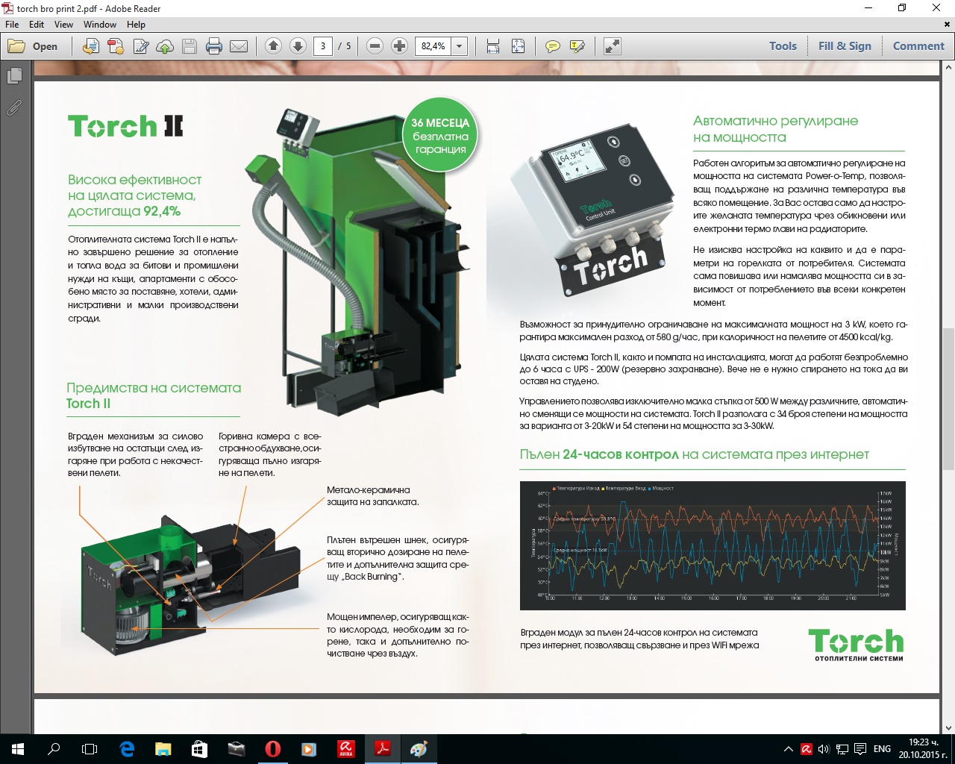Open the Edit menu

click(x=37, y=25)
